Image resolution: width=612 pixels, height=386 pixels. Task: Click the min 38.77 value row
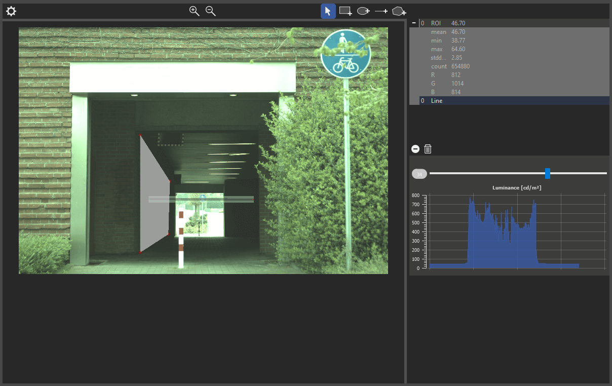coord(514,41)
